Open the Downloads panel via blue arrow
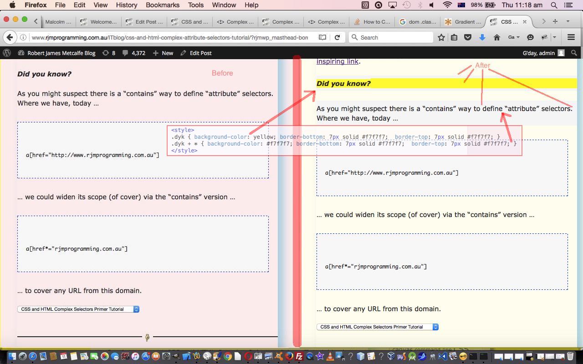Viewport: 583px width, 364px height. tap(482, 37)
